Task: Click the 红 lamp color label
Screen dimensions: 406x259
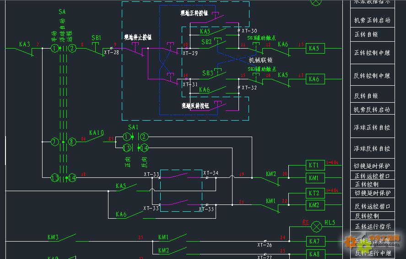Action: (306, 222)
